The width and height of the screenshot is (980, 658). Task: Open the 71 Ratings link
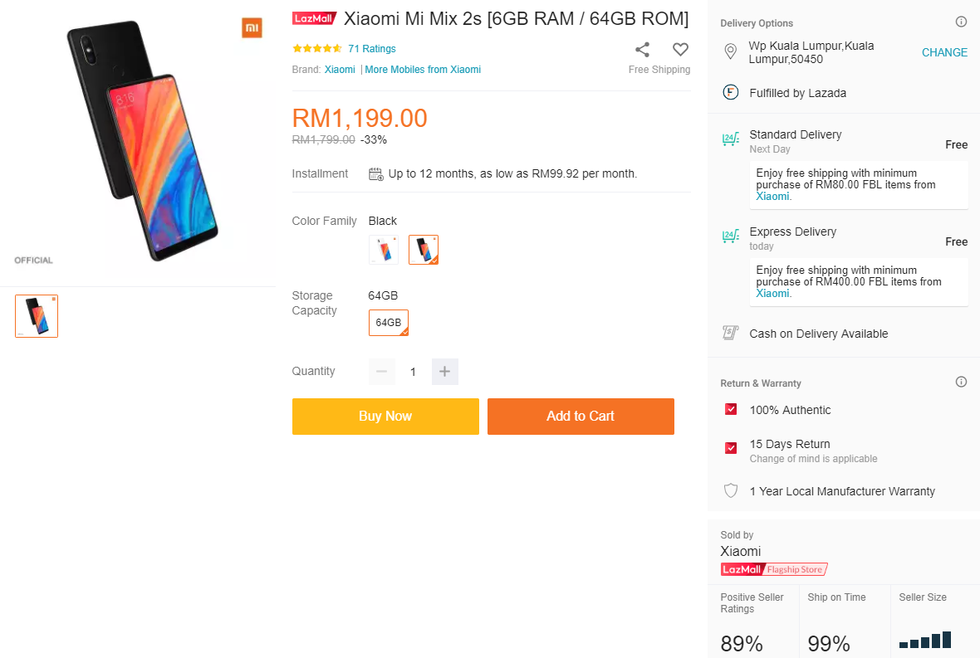tap(372, 49)
